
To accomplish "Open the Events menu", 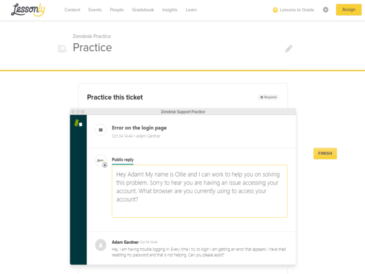I will 95,10.
